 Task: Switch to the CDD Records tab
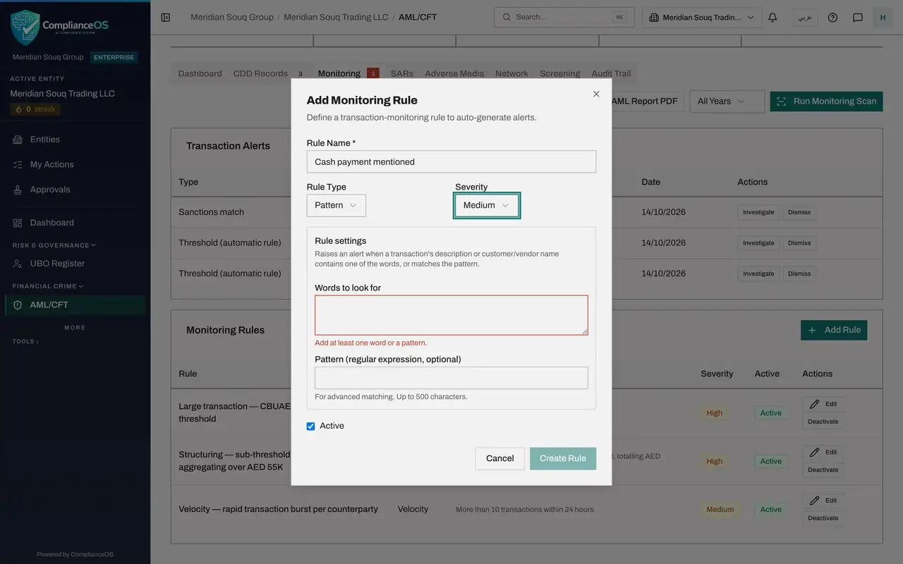[x=268, y=73]
